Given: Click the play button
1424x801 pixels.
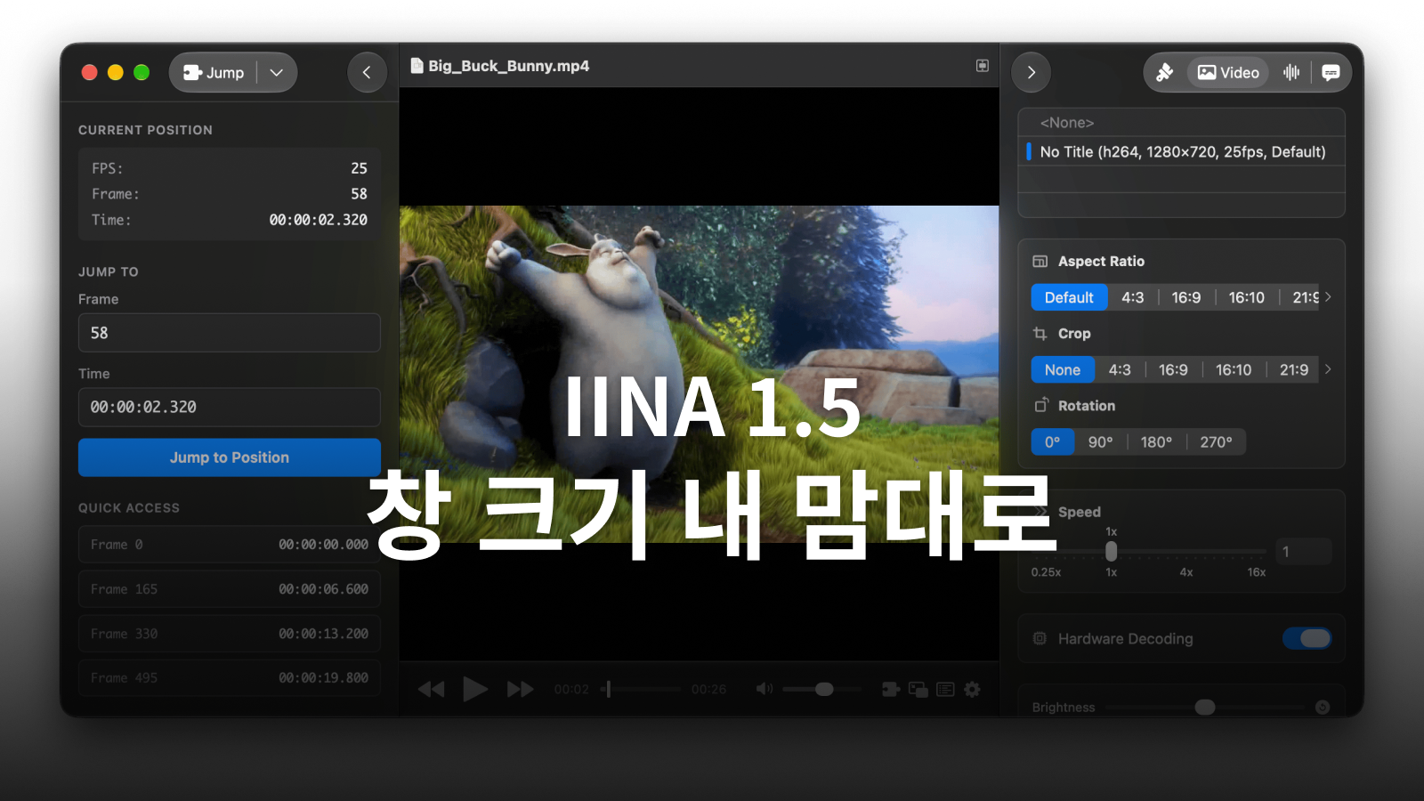Looking at the screenshot, I should 474,689.
